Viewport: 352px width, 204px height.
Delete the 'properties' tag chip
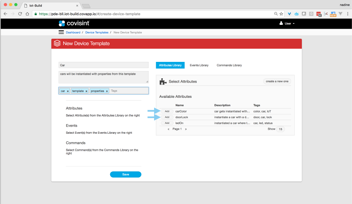pyautogui.click(x=107, y=91)
